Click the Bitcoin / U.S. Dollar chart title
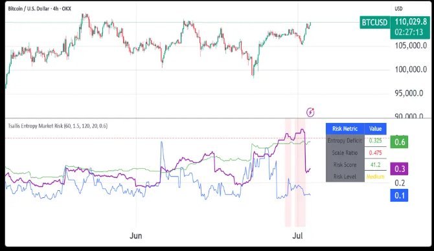The height and width of the screenshot is (251, 434). [x=40, y=8]
